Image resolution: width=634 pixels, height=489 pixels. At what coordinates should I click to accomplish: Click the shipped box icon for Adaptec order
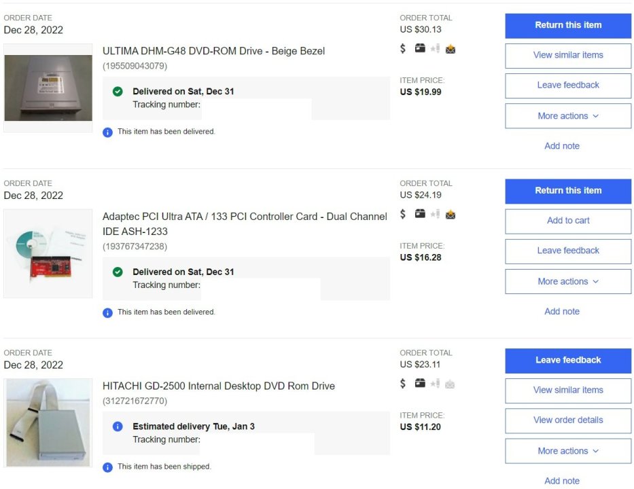pos(420,214)
